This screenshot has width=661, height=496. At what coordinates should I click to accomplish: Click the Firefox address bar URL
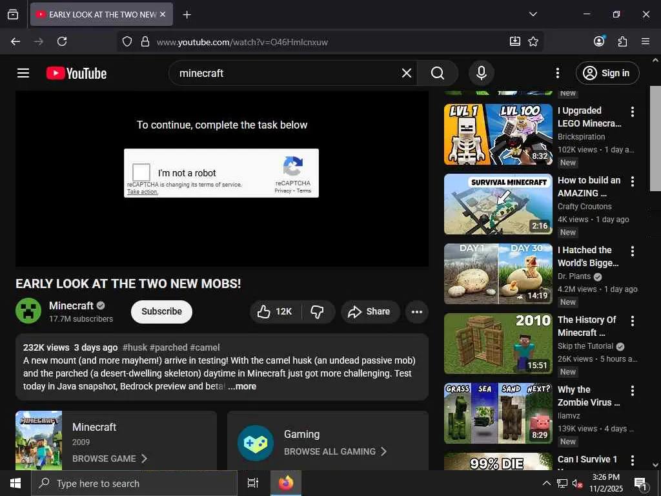(x=242, y=42)
